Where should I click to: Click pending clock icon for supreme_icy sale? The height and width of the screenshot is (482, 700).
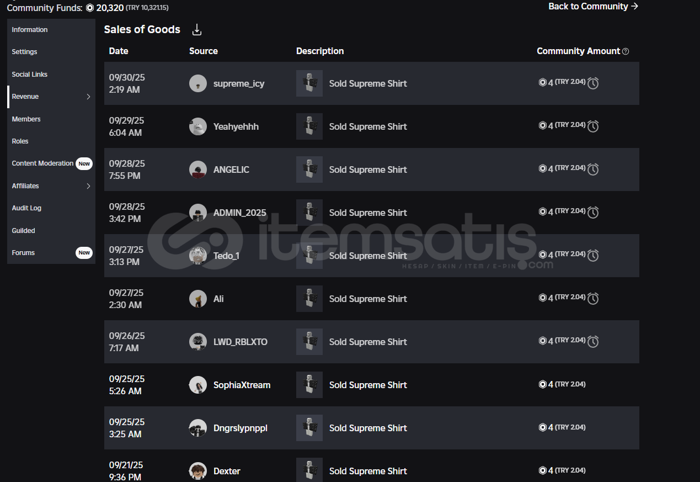click(593, 83)
